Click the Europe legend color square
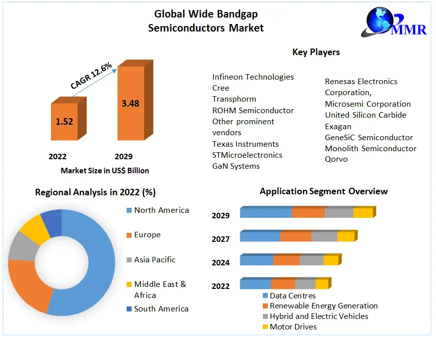This screenshot has width=436, height=339. pos(129,235)
